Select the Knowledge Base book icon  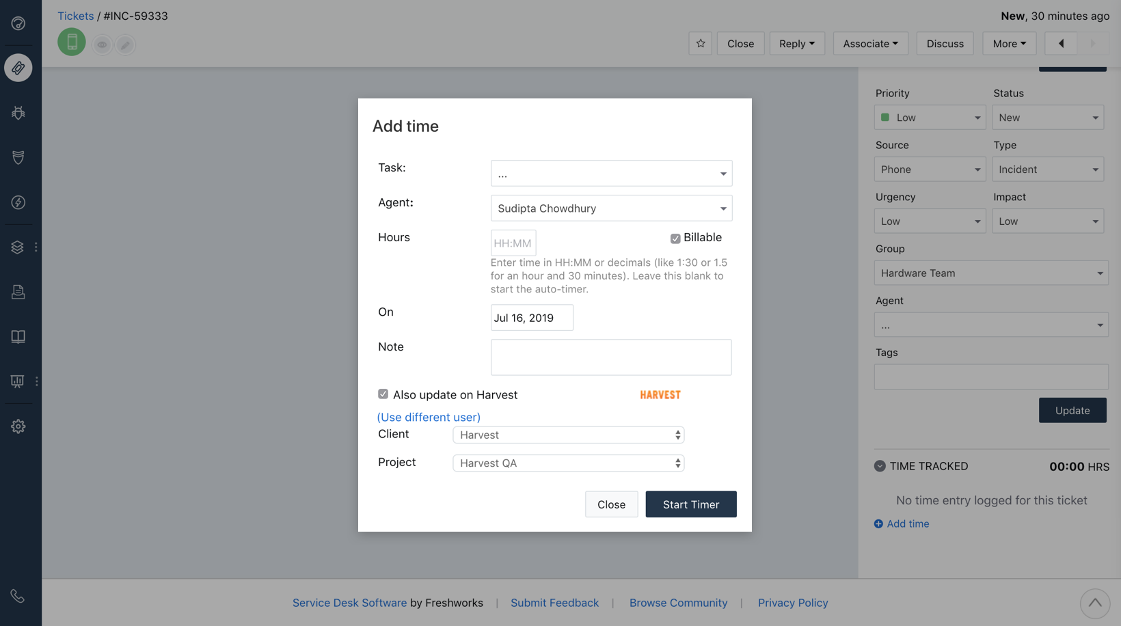tap(18, 336)
